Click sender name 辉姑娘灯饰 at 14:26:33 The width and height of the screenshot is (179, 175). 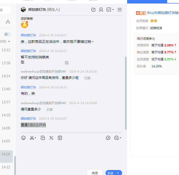click(x=28, y=87)
